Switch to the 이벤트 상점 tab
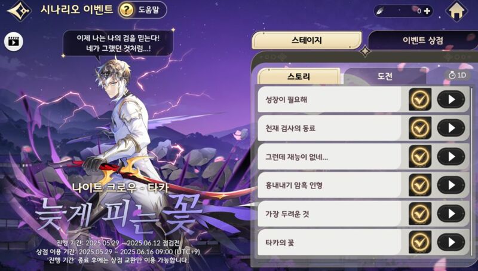Screen dimensions: 478x271 click(422, 40)
